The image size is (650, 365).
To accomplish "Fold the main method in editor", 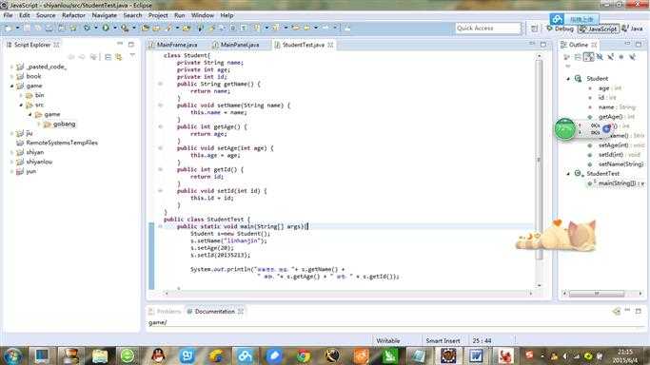I will point(161,226).
